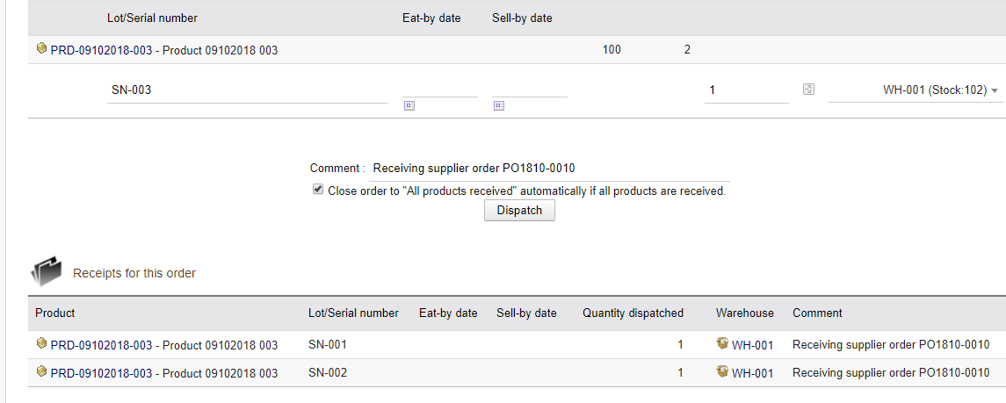1006x403 pixels.
Task: Click the Eat-by date input field
Action: pos(440,90)
